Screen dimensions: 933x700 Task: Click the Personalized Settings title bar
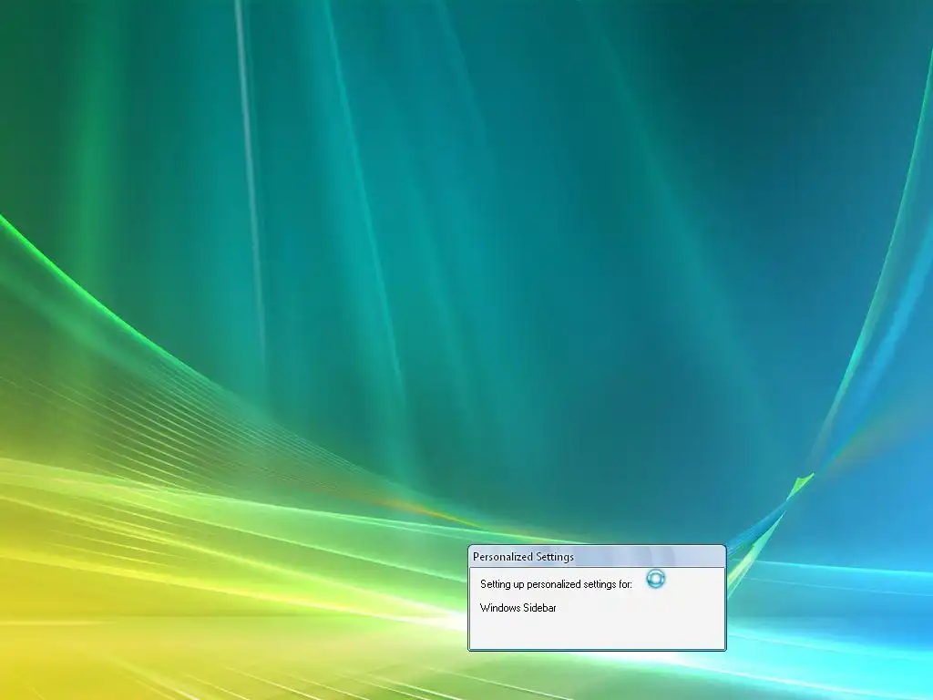point(597,557)
